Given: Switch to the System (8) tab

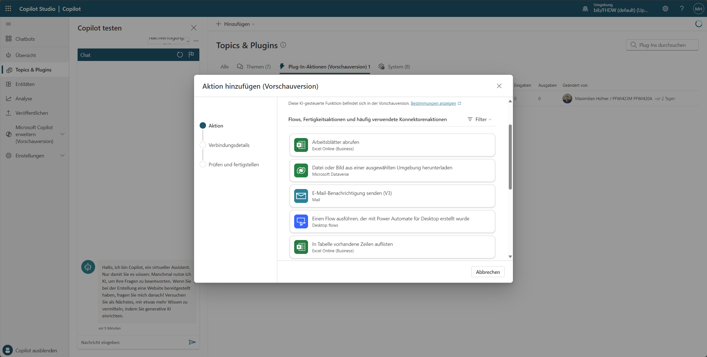Looking at the screenshot, I should 394,67.
